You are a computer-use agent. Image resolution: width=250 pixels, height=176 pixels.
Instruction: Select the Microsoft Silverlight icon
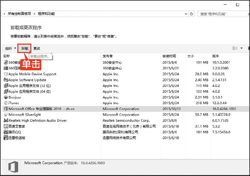pyautogui.click(x=6, y=115)
